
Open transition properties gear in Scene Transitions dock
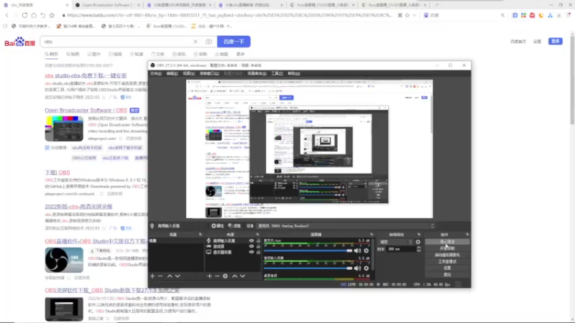coord(418,242)
